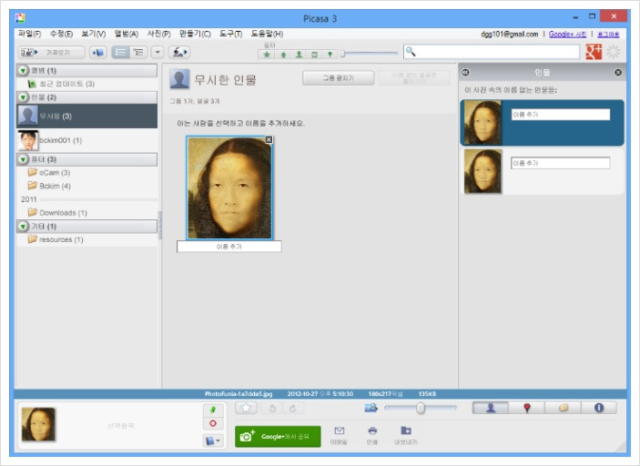Viewport: 640px width, 466px height.
Task: Click the green pin hold-selection icon
Action: click(x=213, y=410)
